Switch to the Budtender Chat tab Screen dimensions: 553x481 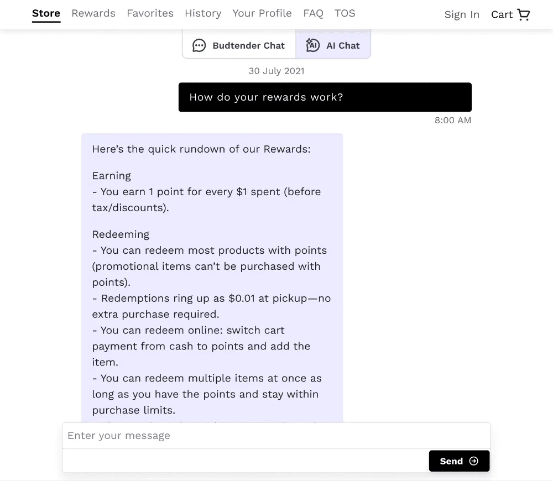coord(239,44)
